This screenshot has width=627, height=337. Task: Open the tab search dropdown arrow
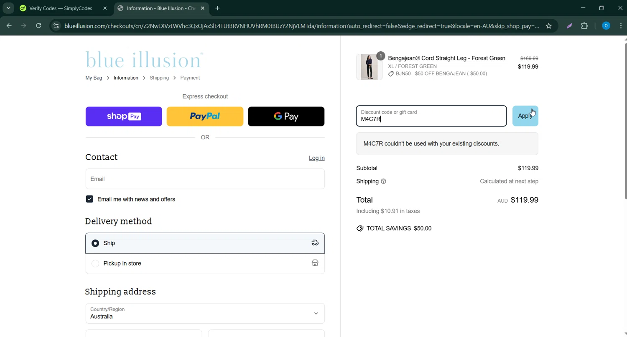[x=8, y=8]
